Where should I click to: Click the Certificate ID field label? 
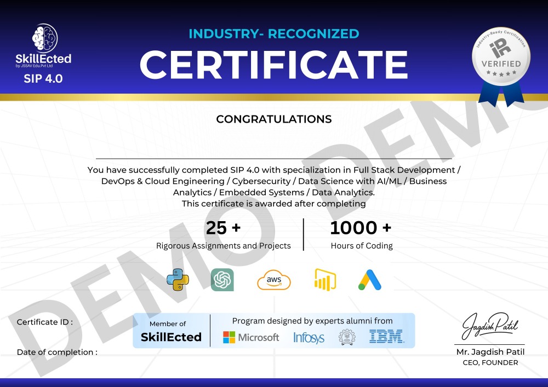(44, 322)
